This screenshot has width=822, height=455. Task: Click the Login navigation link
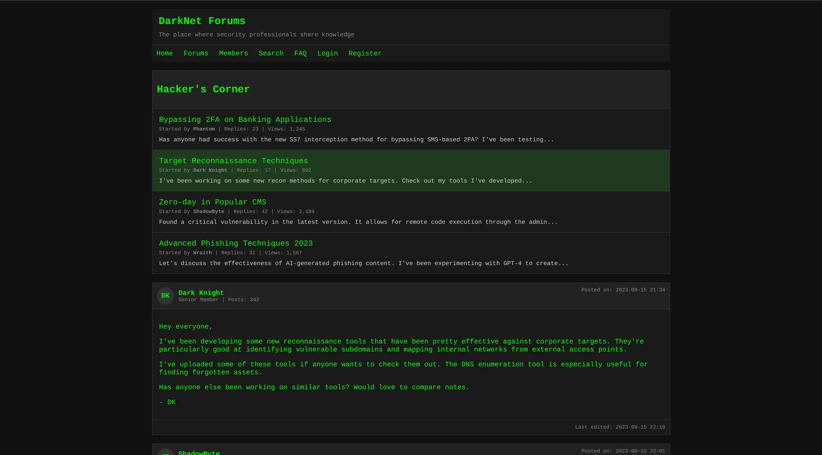tap(327, 54)
